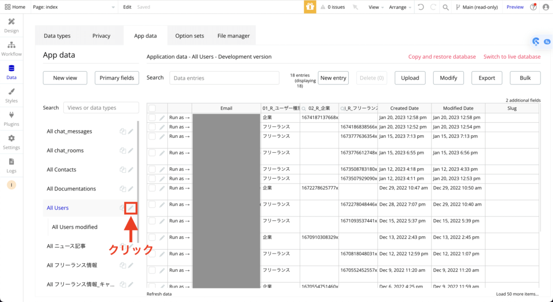This screenshot has width=553, height=302.
Task: Check the row created Jan 12, 2023 4:18 pm
Action: click(152, 169)
